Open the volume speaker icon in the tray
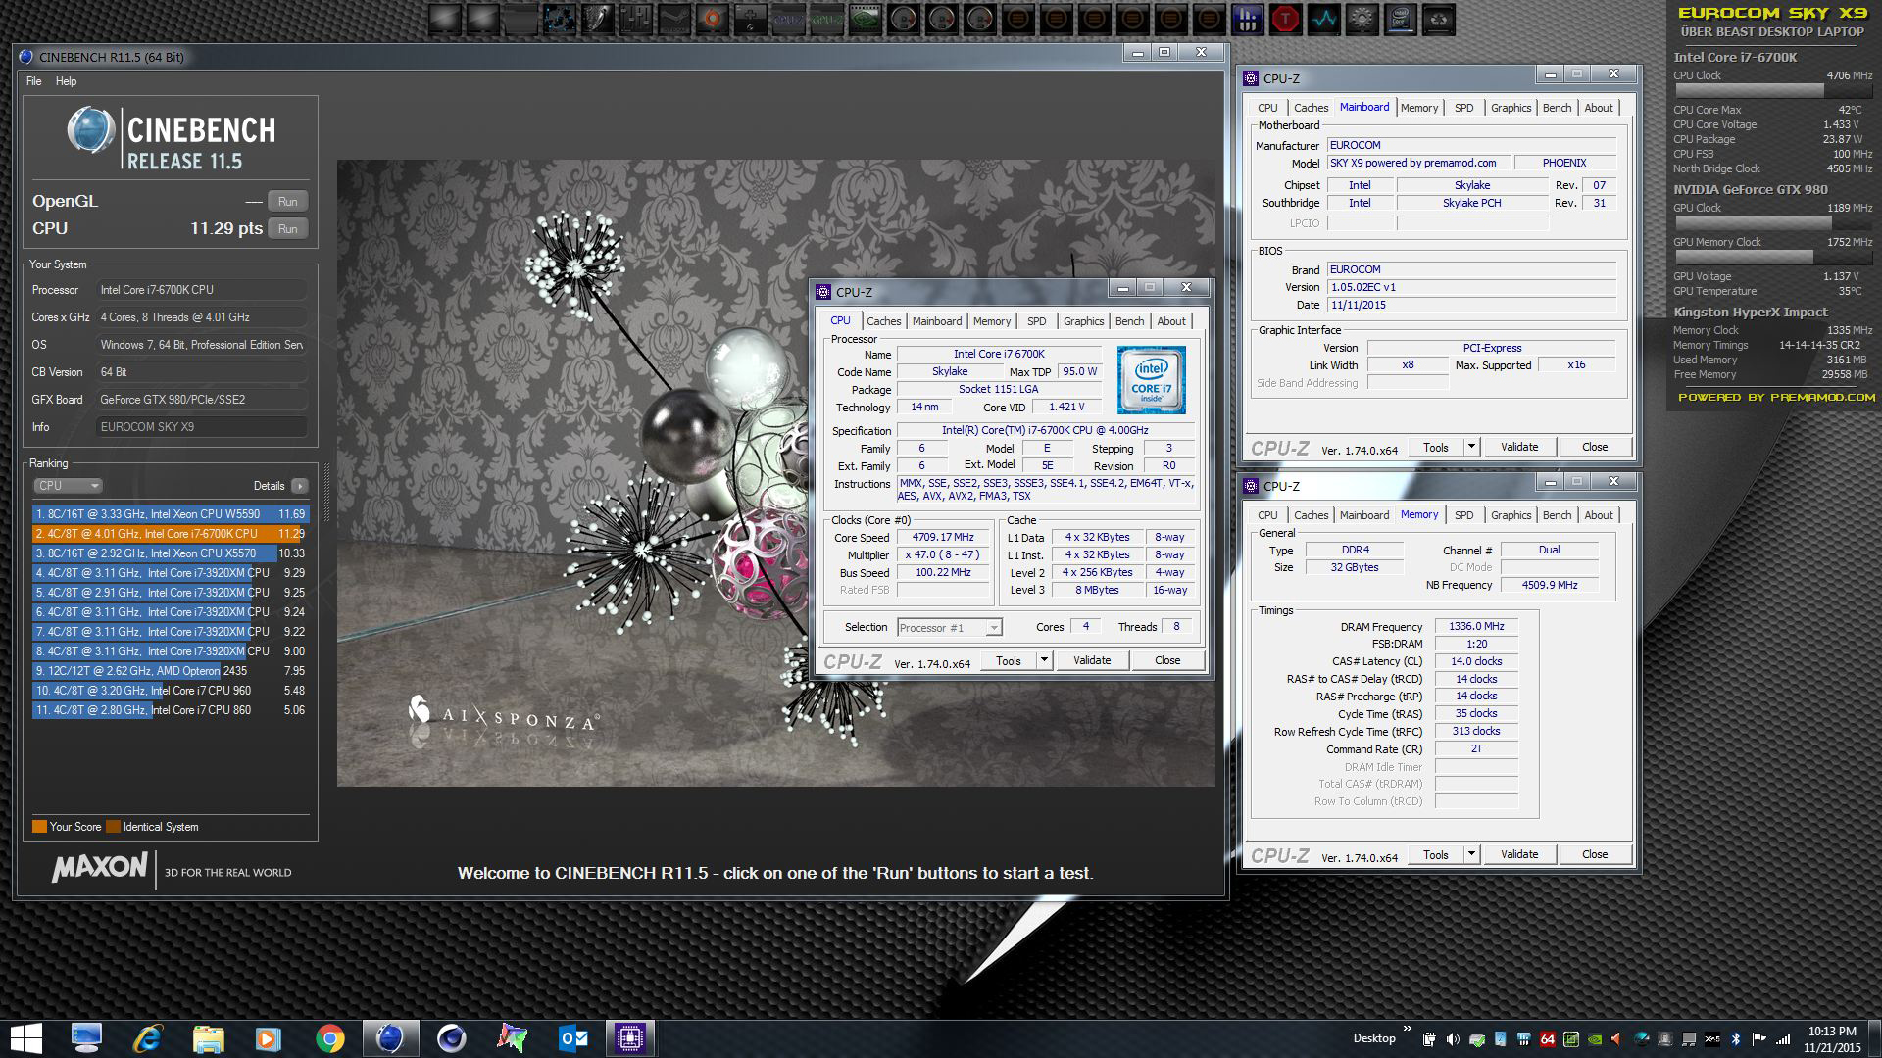This screenshot has height=1058, width=1882. 1453,1039
